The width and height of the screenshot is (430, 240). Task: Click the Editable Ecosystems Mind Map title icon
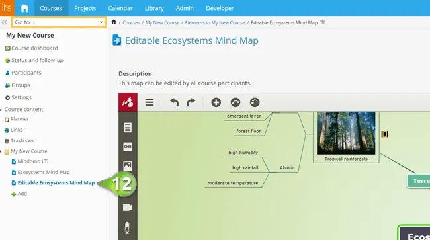click(x=117, y=40)
